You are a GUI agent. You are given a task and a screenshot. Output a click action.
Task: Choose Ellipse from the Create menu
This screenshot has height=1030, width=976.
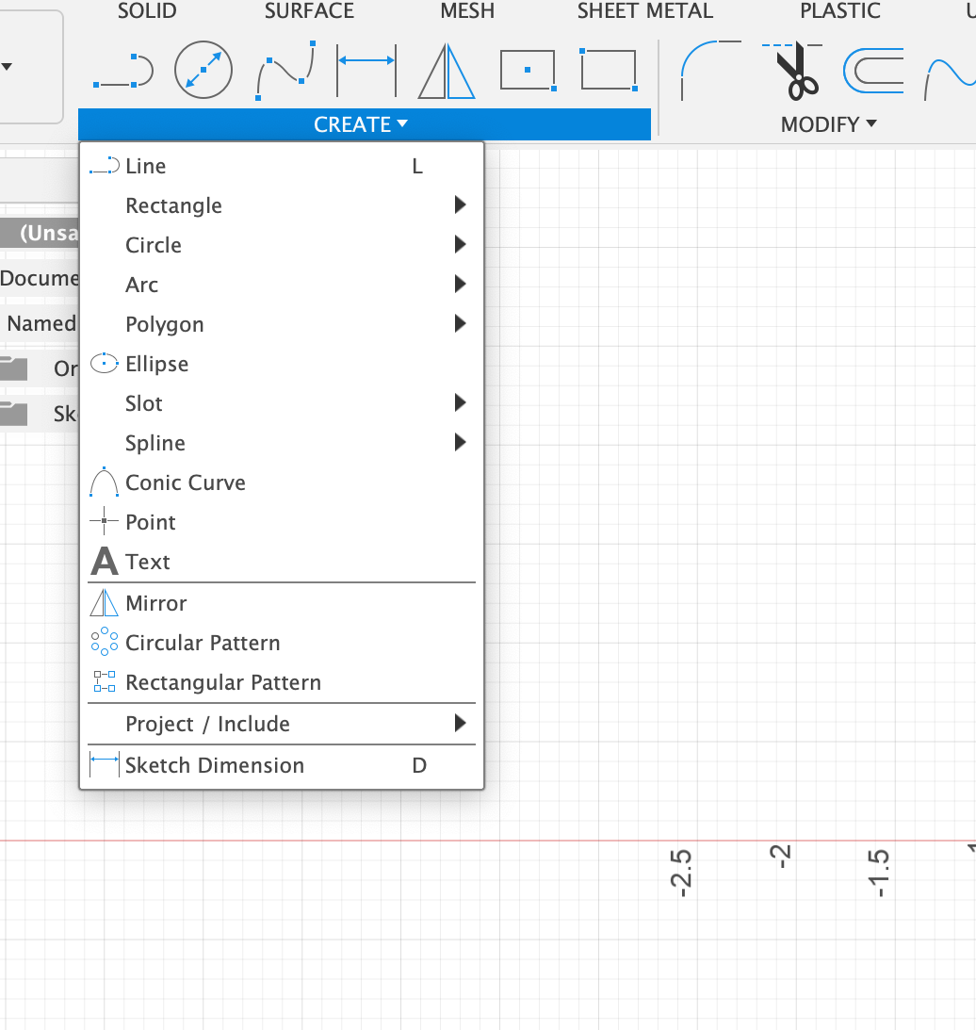click(156, 364)
